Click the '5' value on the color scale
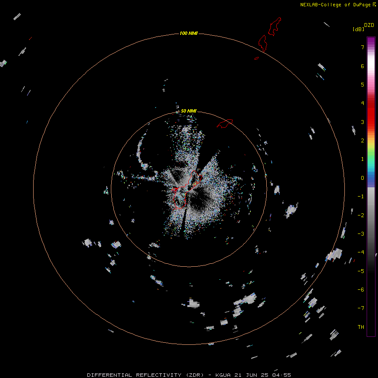Screen dimensions: 378x378 pyautogui.click(x=362, y=84)
